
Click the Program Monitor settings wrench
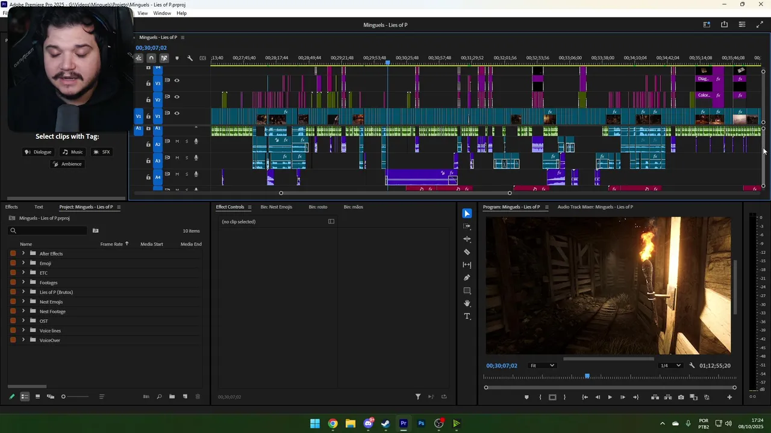[691, 366]
